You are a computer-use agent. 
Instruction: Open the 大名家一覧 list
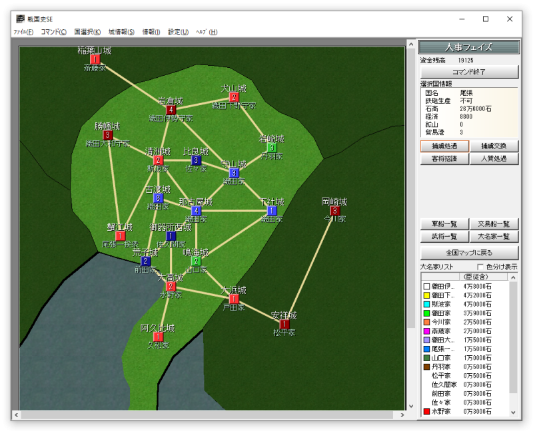click(x=494, y=237)
